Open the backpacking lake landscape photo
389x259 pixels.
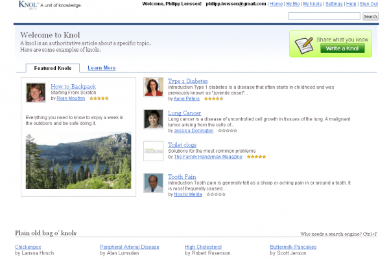(x=78, y=161)
